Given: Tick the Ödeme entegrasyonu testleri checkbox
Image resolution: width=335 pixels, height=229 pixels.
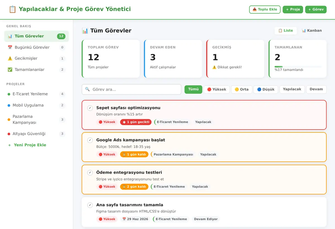Looking at the screenshot, I should coord(90,173).
